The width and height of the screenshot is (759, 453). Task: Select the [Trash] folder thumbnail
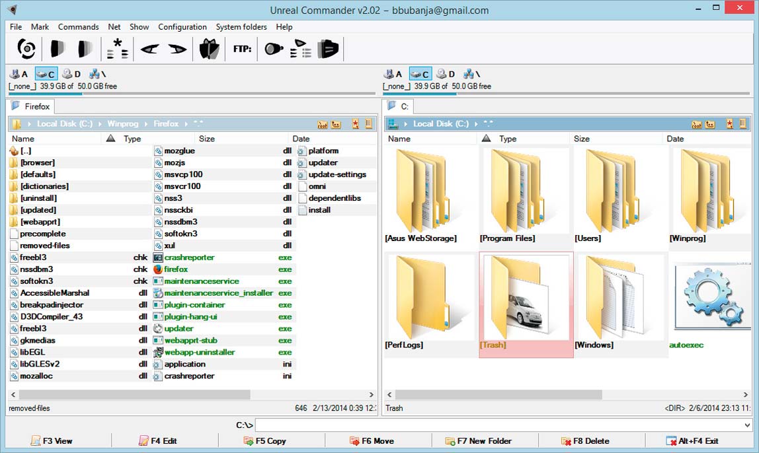click(x=526, y=304)
